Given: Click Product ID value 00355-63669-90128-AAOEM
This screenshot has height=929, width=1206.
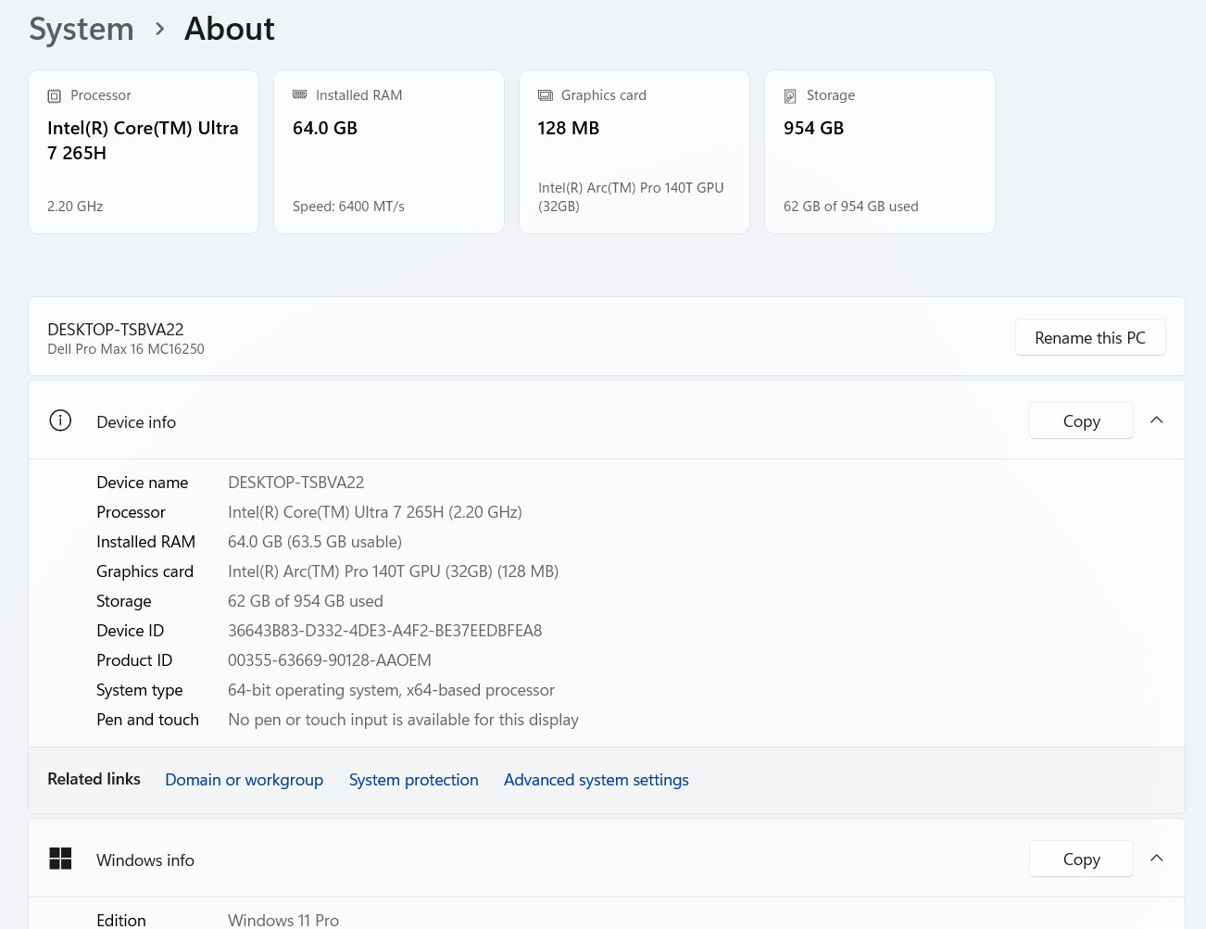Looking at the screenshot, I should [330, 660].
